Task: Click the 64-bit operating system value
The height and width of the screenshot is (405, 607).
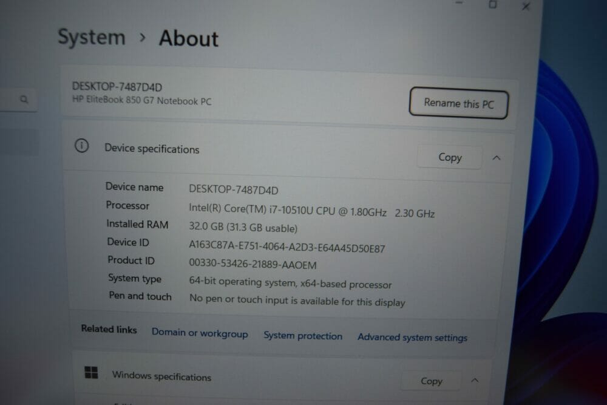Action: 290,283
